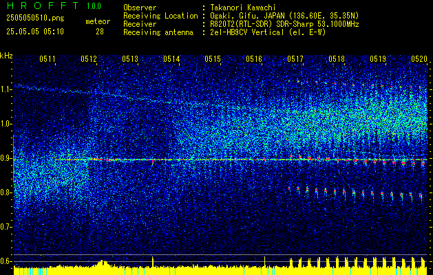Click the HROFFT title text
This screenshot has width=433, height=275.
point(43,5)
